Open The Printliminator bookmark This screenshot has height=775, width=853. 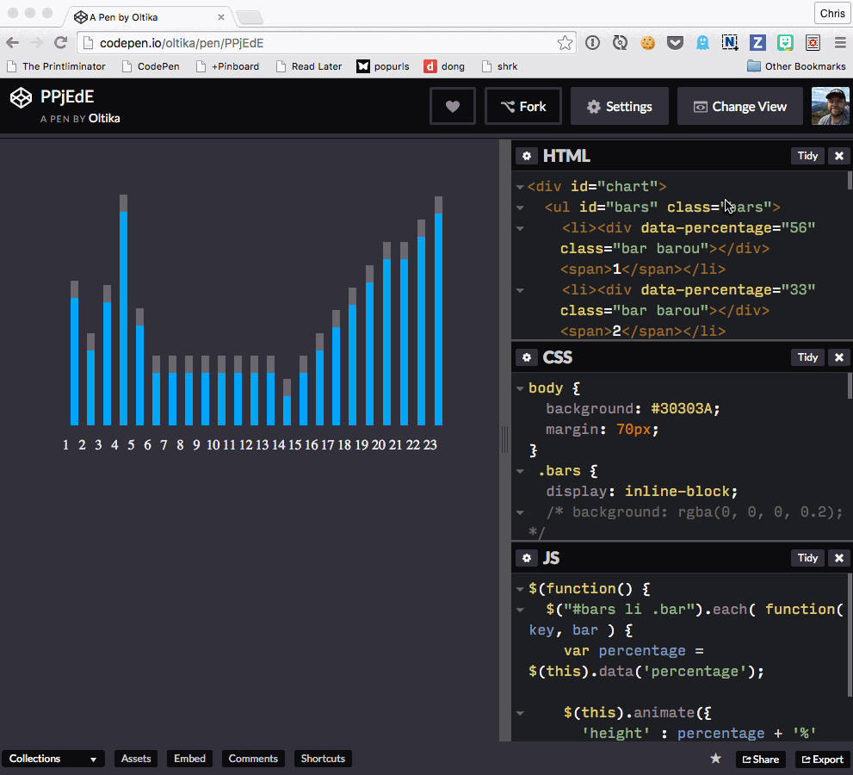[56, 66]
